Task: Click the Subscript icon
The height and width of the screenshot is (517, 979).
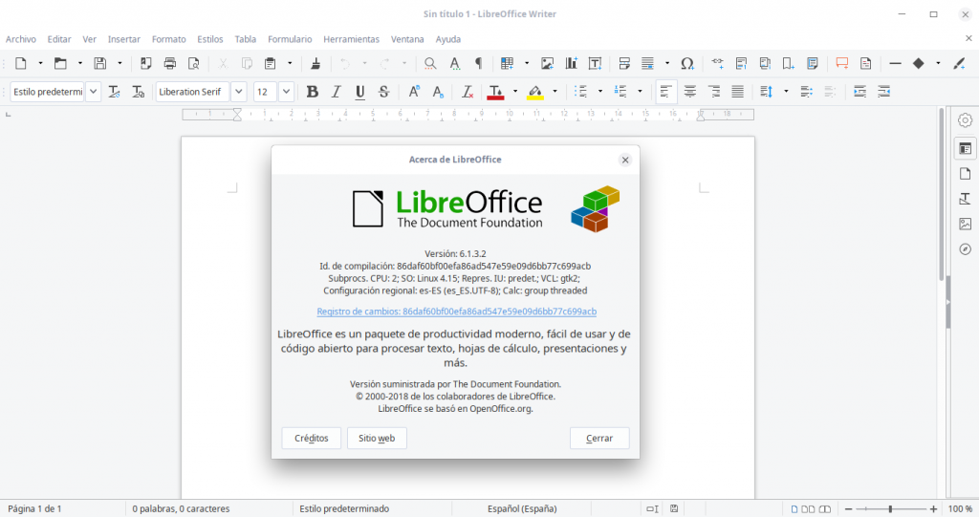Action: (x=438, y=92)
